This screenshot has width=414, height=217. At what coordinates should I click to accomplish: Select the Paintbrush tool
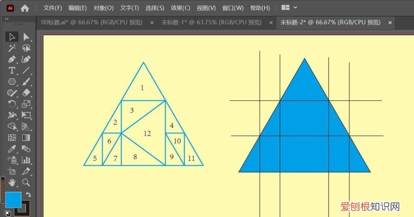[26, 82]
